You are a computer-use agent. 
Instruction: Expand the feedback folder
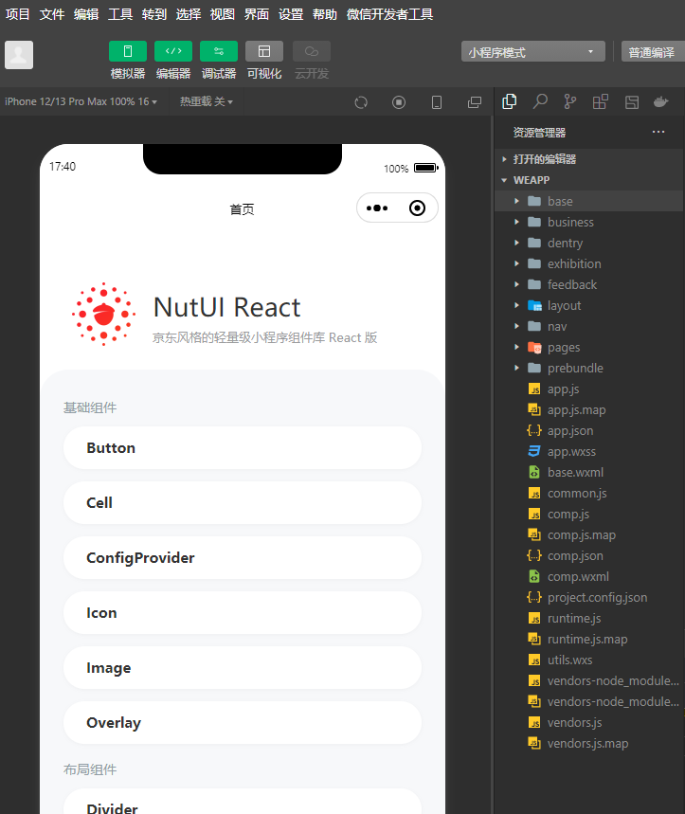(589, 284)
